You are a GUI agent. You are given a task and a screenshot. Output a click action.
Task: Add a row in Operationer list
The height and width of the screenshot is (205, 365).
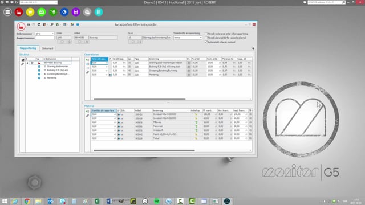coord(87,60)
